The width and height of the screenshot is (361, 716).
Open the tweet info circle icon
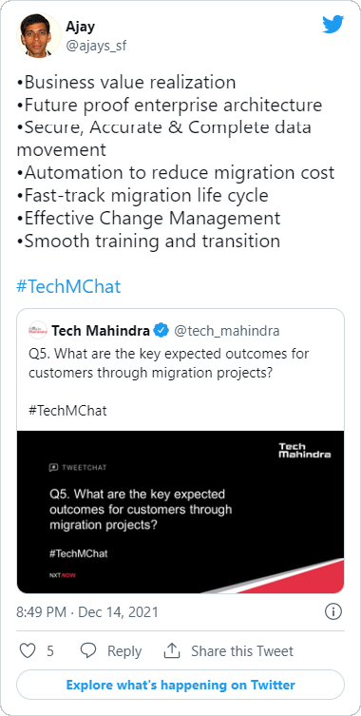tap(333, 611)
